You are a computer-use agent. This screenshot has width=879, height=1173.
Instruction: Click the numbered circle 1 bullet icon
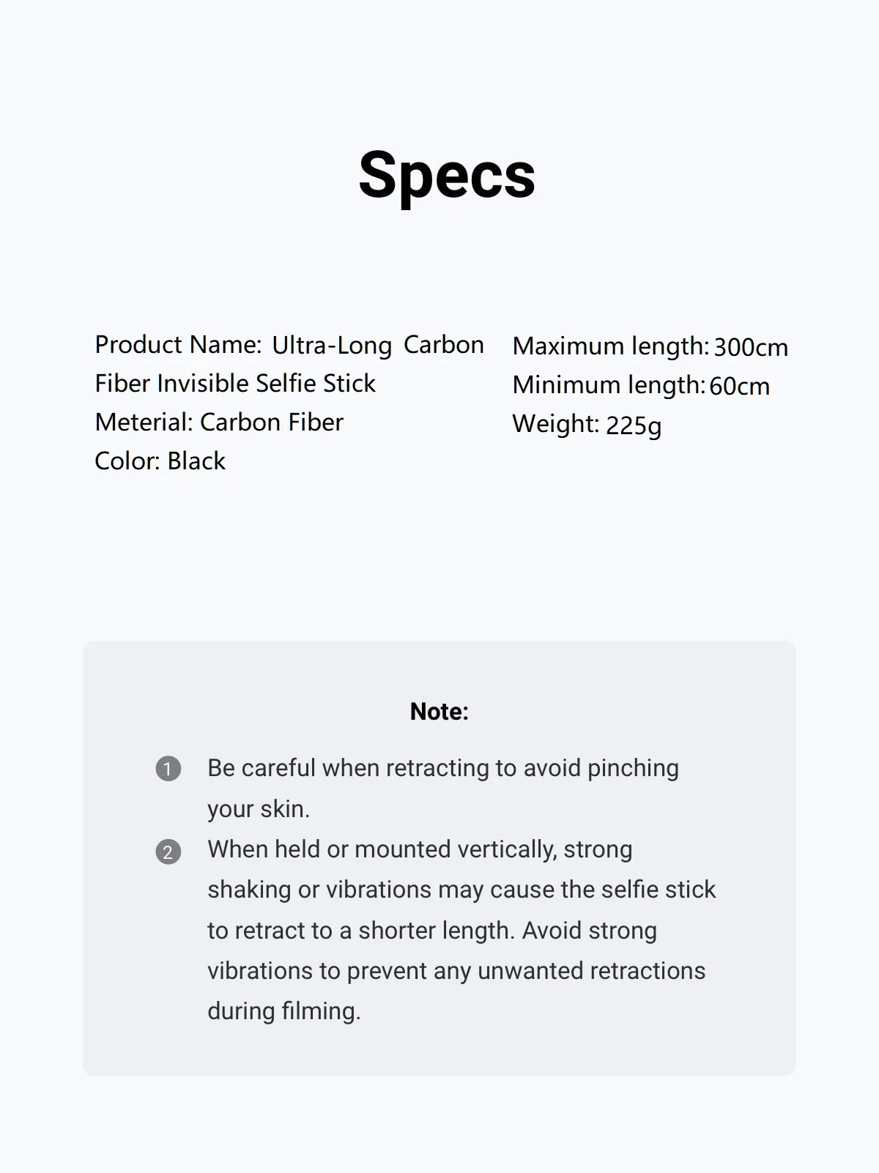coord(168,769)
